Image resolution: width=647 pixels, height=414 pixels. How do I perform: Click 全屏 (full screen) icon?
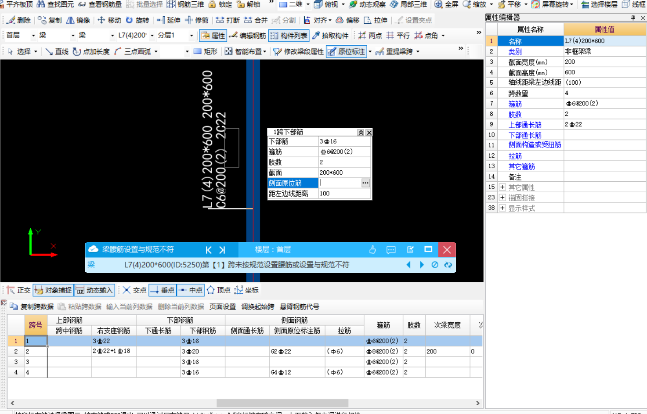pos(446,4)
